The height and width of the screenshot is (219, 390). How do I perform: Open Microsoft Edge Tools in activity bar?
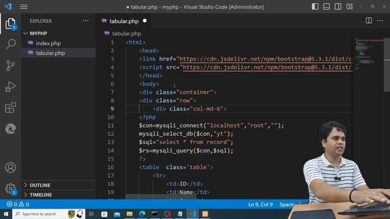coord(10,129)
